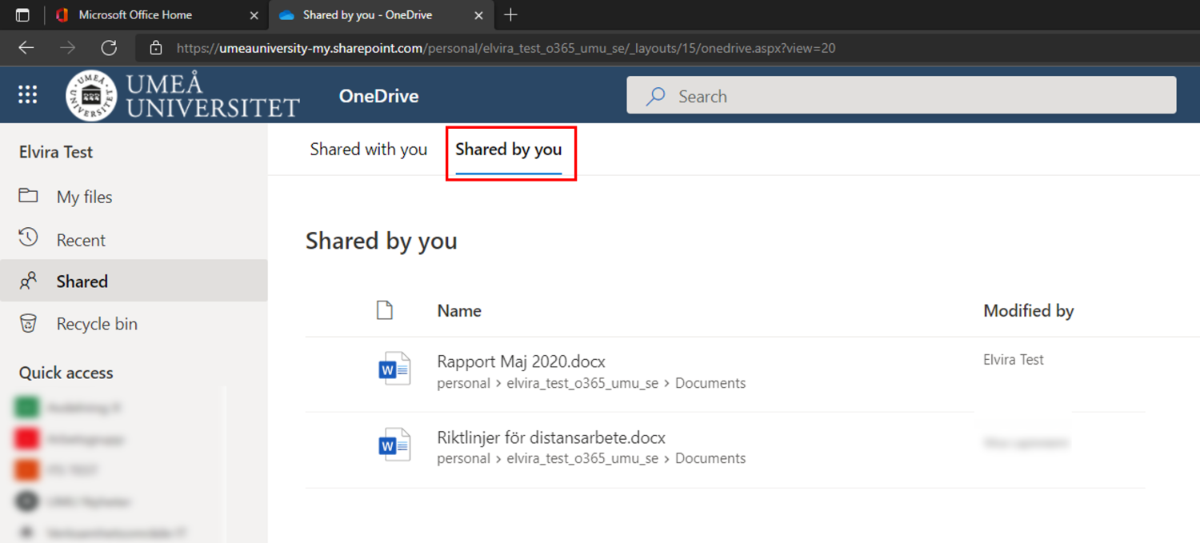Viewport: 1200px width, 543px height.
Task: Click the document type column header icon
Action: click(385, 310)
